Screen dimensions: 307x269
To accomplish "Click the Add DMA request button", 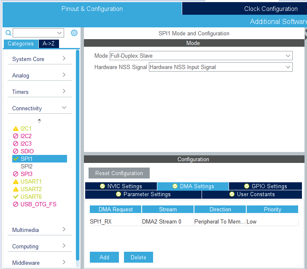I will pos(104,257).
